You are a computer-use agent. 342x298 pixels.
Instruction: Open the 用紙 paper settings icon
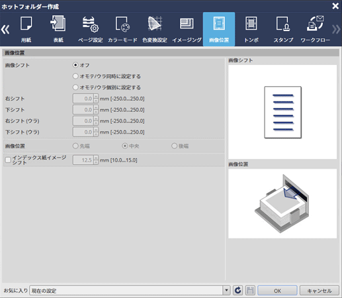point(26,29)
